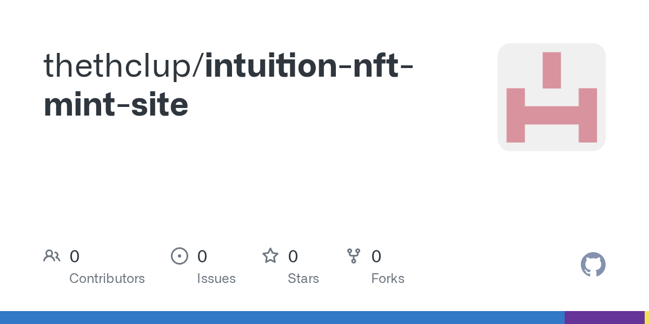649x324 pixels.
Task: Click the Forks branch icon
Action: point(354,256)
